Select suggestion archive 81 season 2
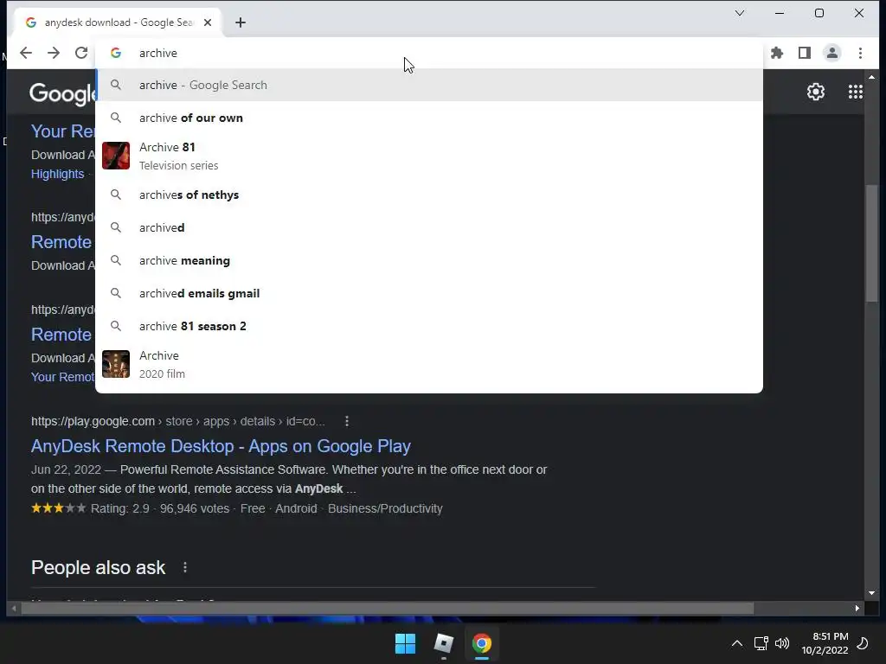 (429, 326)
